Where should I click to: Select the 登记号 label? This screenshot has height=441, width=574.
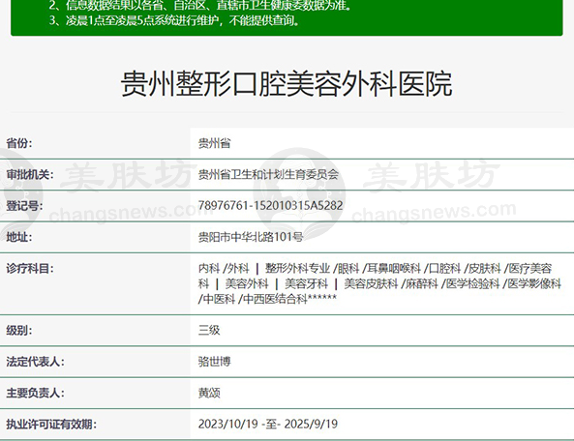pos(24,205)
